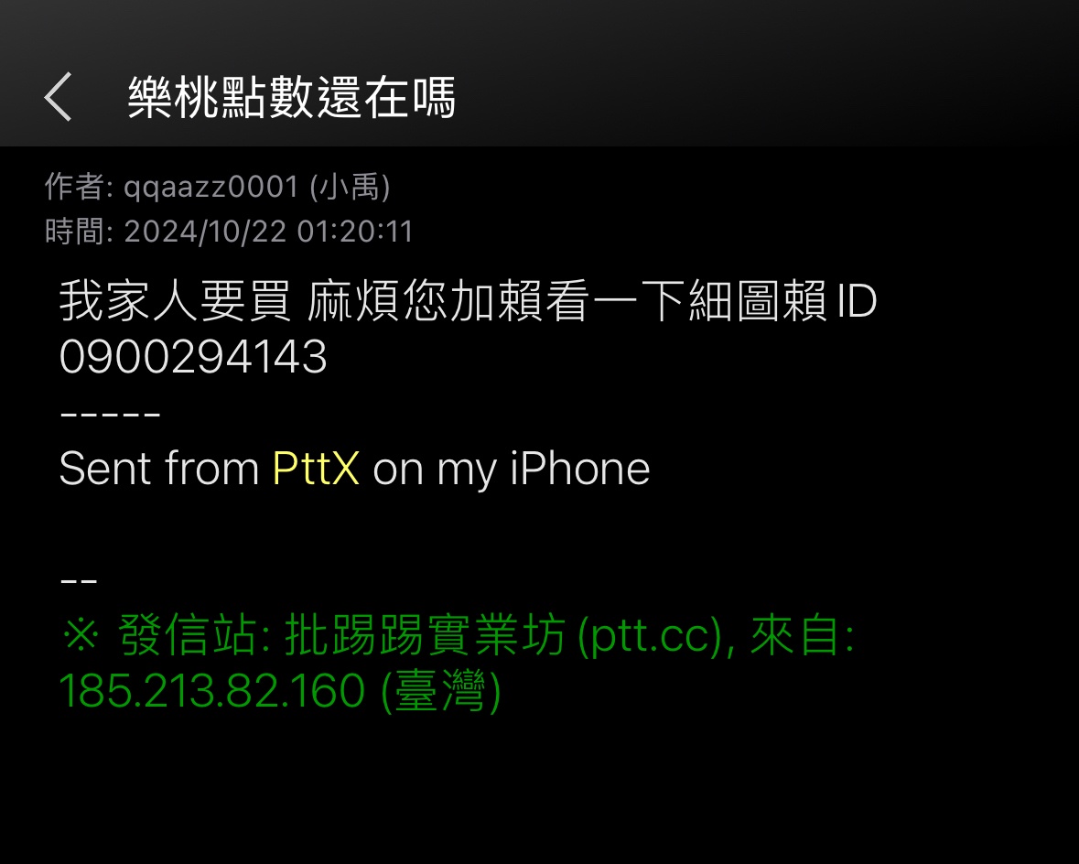
Task: Tap the six-dash separator line
Action: point(110,415)
